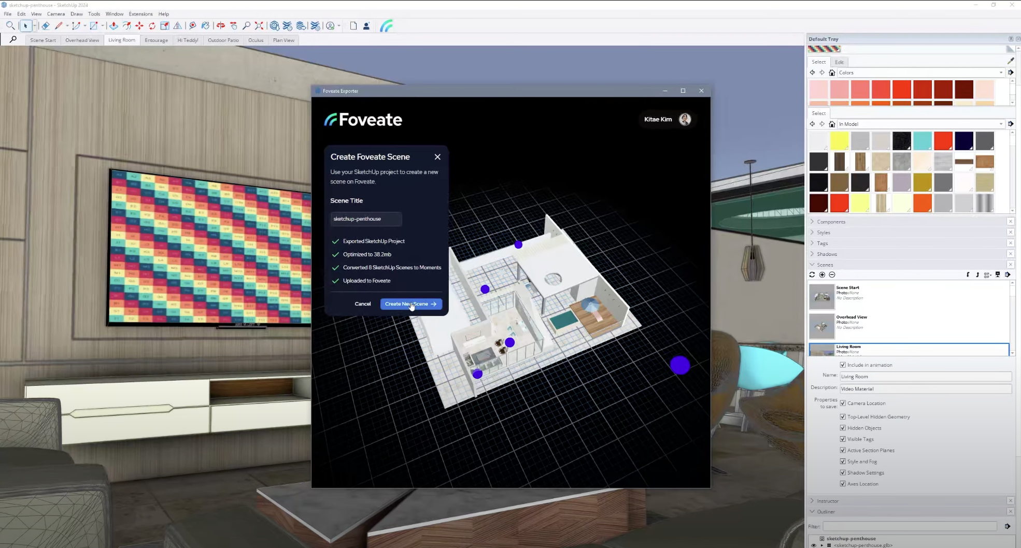Viewport: 1021px width, 548px height.
Task: Open scene View Options grid dropdown
Action: click(x=987, y=275)
